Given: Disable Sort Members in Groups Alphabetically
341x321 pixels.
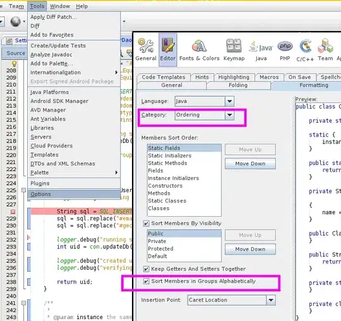Looking at the screenshot, I should (146, 281).
